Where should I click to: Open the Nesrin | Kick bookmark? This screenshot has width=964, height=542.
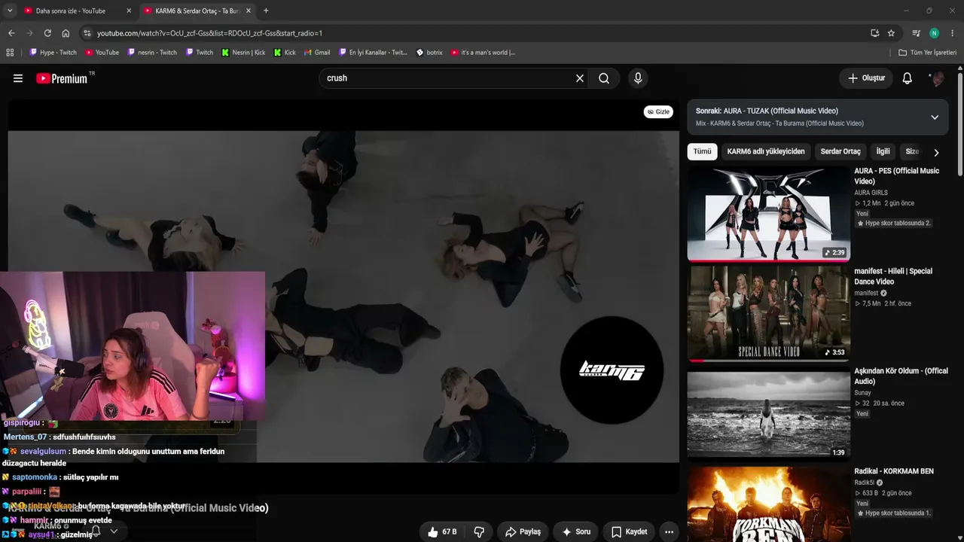[244, 53]
